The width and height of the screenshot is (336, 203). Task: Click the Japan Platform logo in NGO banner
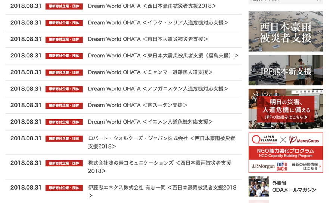[264, 140]
